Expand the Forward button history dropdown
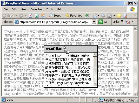The width and height of the screenshot is (139, 103). tap(26, 16)
